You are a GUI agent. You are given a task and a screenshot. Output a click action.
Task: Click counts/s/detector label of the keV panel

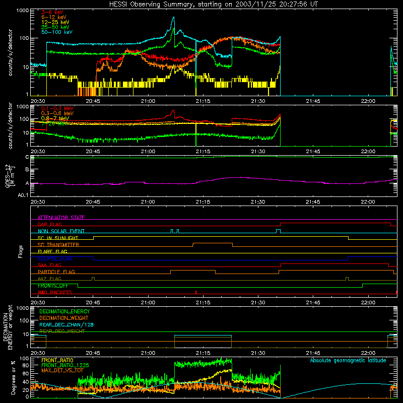[x=10, y=52]
